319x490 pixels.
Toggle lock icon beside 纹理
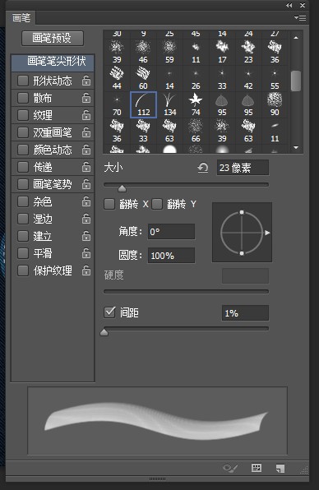(86, 115)
